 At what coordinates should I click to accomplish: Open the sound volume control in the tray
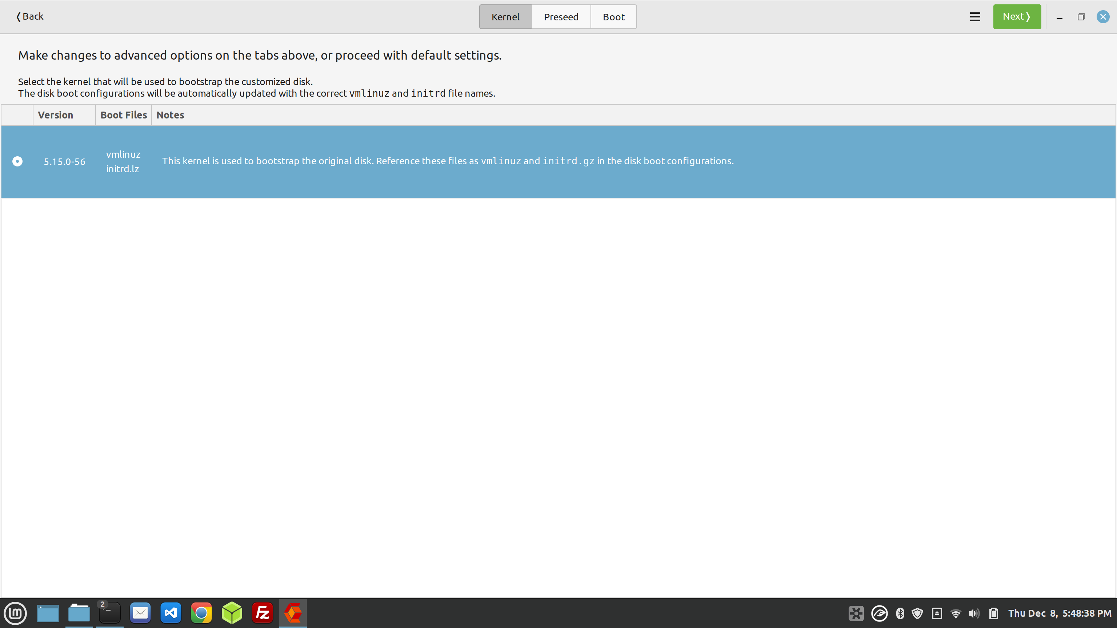pyautogui.click(x=973, y=613)
